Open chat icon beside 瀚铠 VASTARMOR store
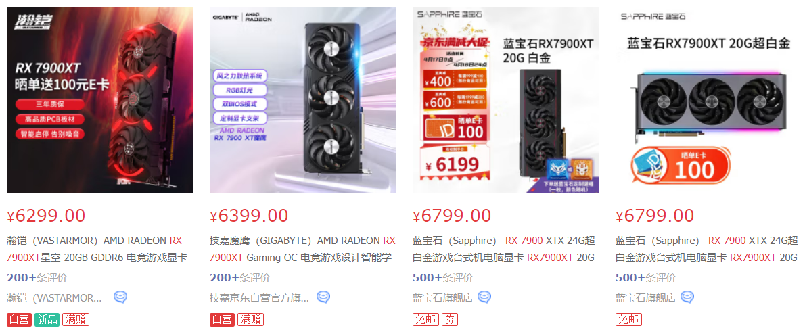The image size is (805, 336). (x=120, y=297)
